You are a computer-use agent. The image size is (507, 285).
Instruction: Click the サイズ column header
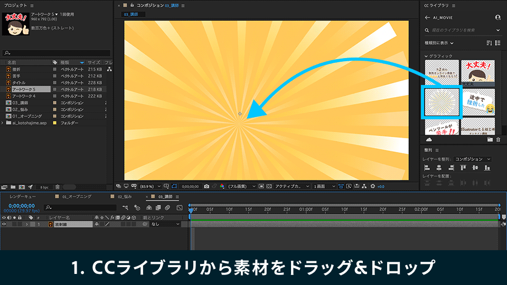pos(94,62)
